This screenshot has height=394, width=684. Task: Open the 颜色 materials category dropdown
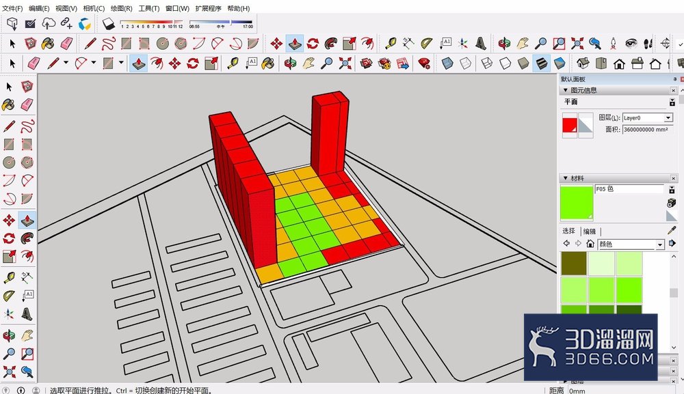point(631,244)
